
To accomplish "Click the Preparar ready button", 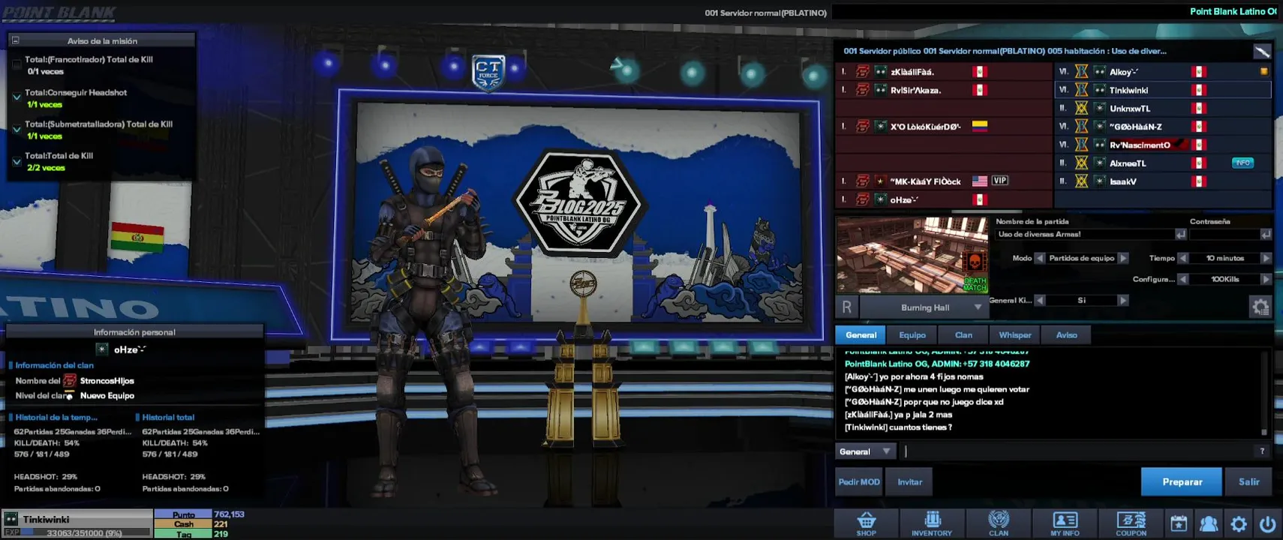I will (1182, 481).
